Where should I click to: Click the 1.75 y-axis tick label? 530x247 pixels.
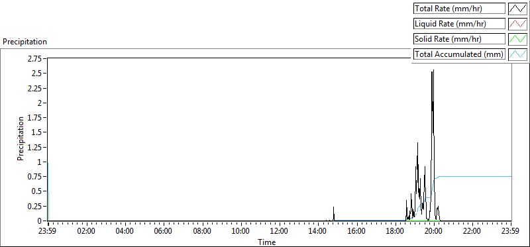point(34,118)
